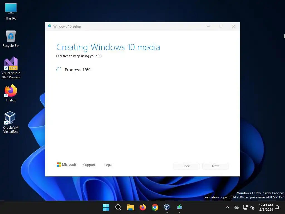This screenshot has width=285, height=214.
Task: Open File Explorer from taskbar
Action: [130, 207]
